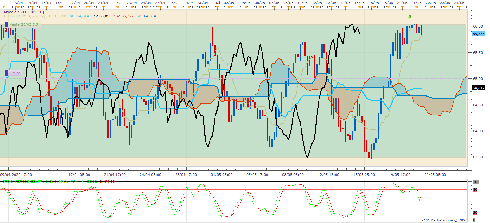Click the [Modele : ZECHIMOKU] template label

[23, 12]
